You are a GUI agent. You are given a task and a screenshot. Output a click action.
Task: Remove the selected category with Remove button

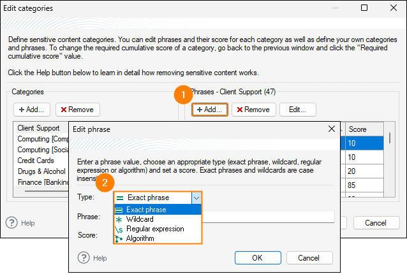tap(77, 110)
